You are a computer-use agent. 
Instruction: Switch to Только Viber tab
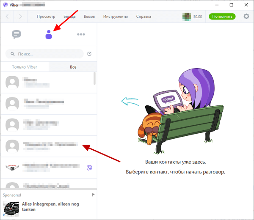25,67
